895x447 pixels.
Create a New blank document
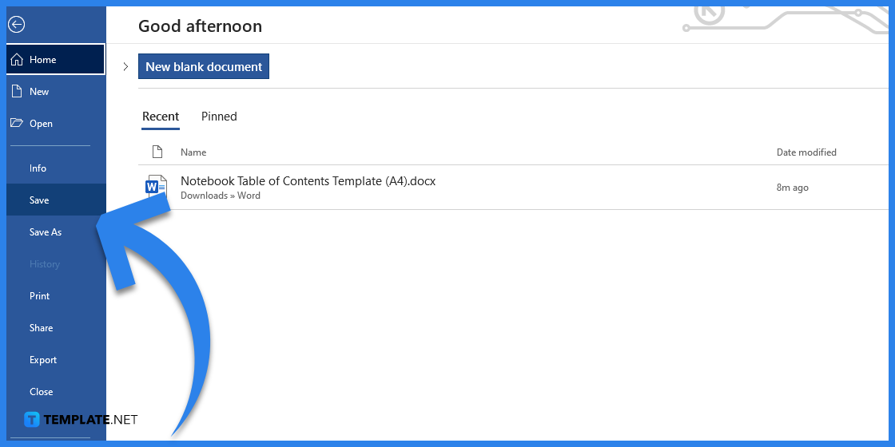pos(204,67)
